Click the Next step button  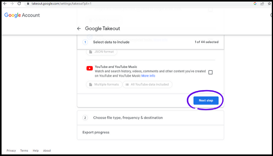coord(206,100)
